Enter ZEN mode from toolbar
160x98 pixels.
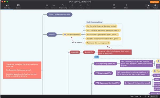tap(114, 5)
